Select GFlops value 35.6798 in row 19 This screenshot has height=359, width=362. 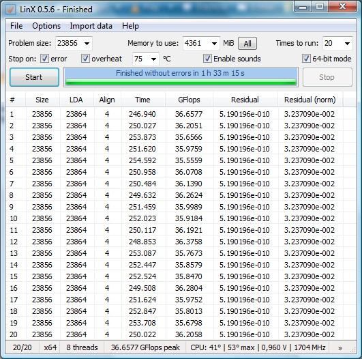coord(189,323)
